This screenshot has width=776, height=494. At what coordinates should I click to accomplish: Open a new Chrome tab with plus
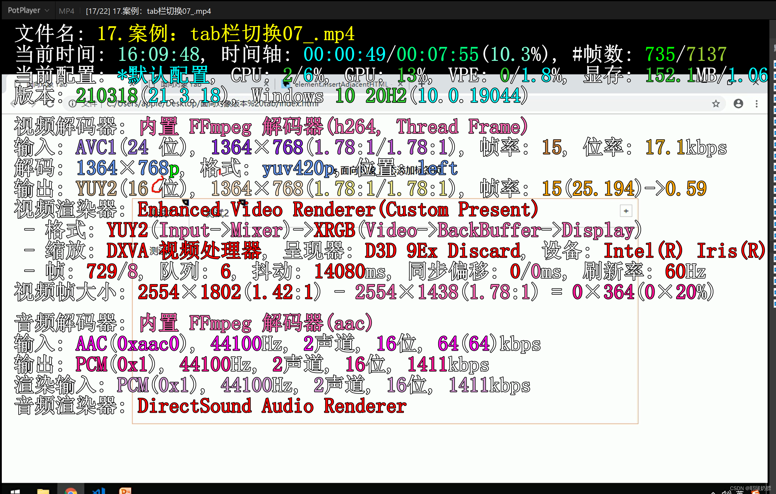[x=422, y=85]
